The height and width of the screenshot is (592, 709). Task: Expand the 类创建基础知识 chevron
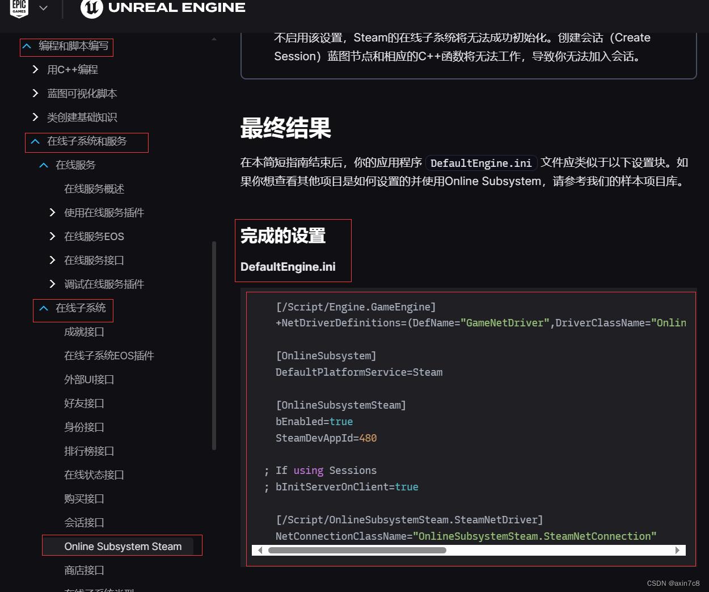click(x=35, y=117)
